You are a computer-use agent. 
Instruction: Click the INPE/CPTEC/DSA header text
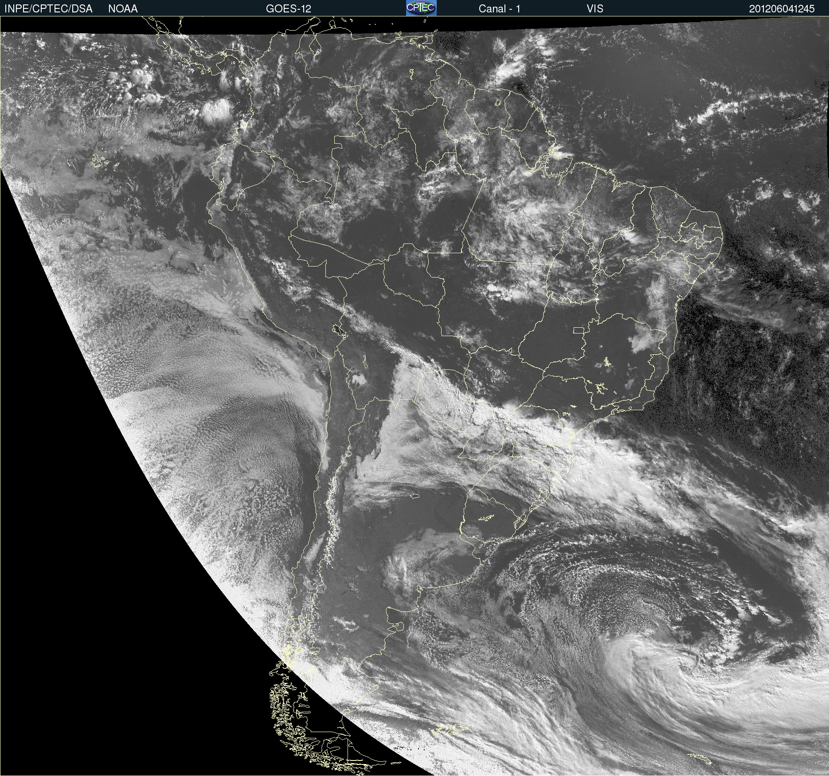(x=48, y=9)
